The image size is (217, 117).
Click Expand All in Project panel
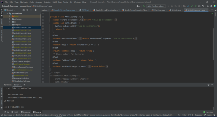tap(27, 10)
